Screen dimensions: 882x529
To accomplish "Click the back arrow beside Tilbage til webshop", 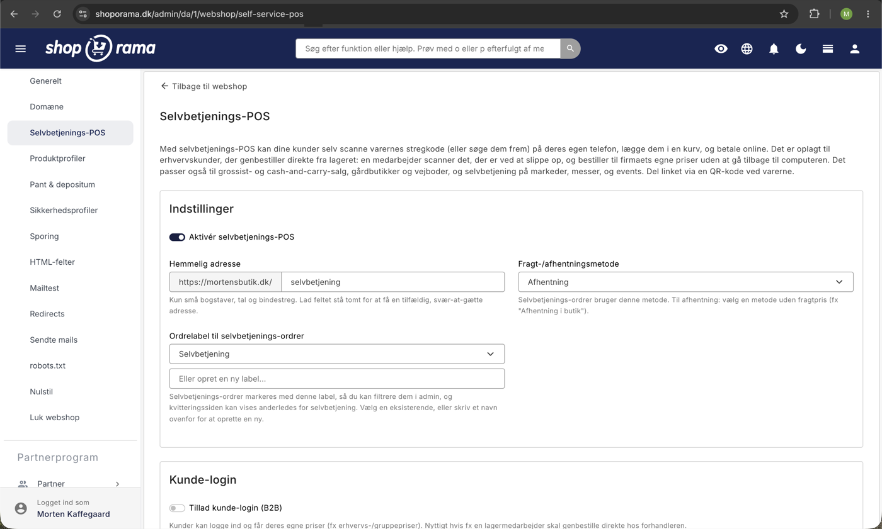I will [164, 86].
